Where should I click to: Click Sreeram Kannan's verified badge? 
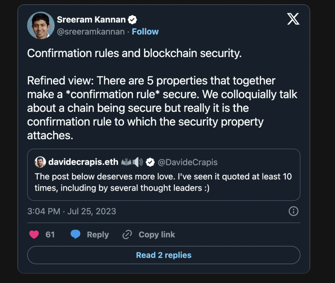(132, 20)
